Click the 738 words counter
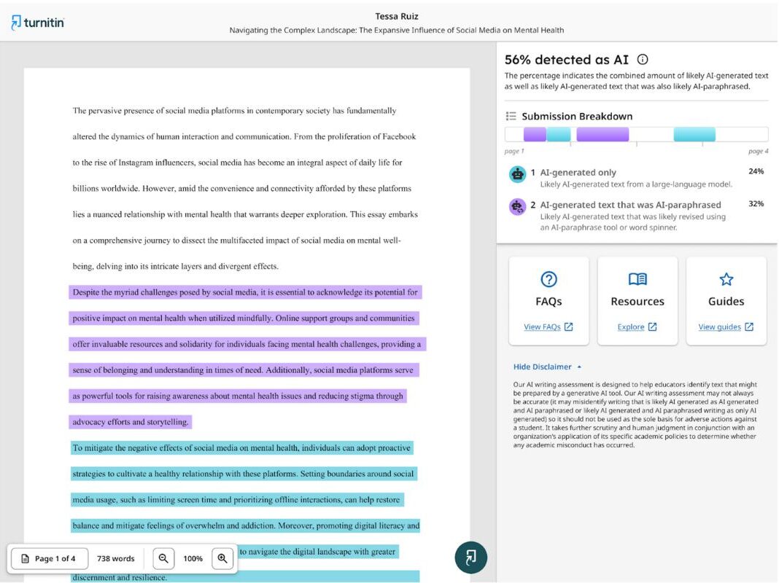Image resolution: width=779 pixels, height=583 pixels. [115, 558]
